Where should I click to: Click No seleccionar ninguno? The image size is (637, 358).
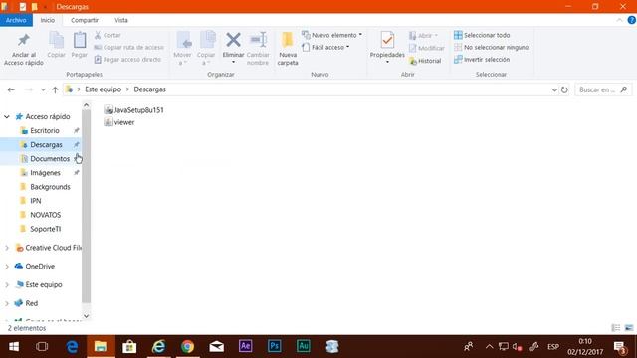(491, 47)
